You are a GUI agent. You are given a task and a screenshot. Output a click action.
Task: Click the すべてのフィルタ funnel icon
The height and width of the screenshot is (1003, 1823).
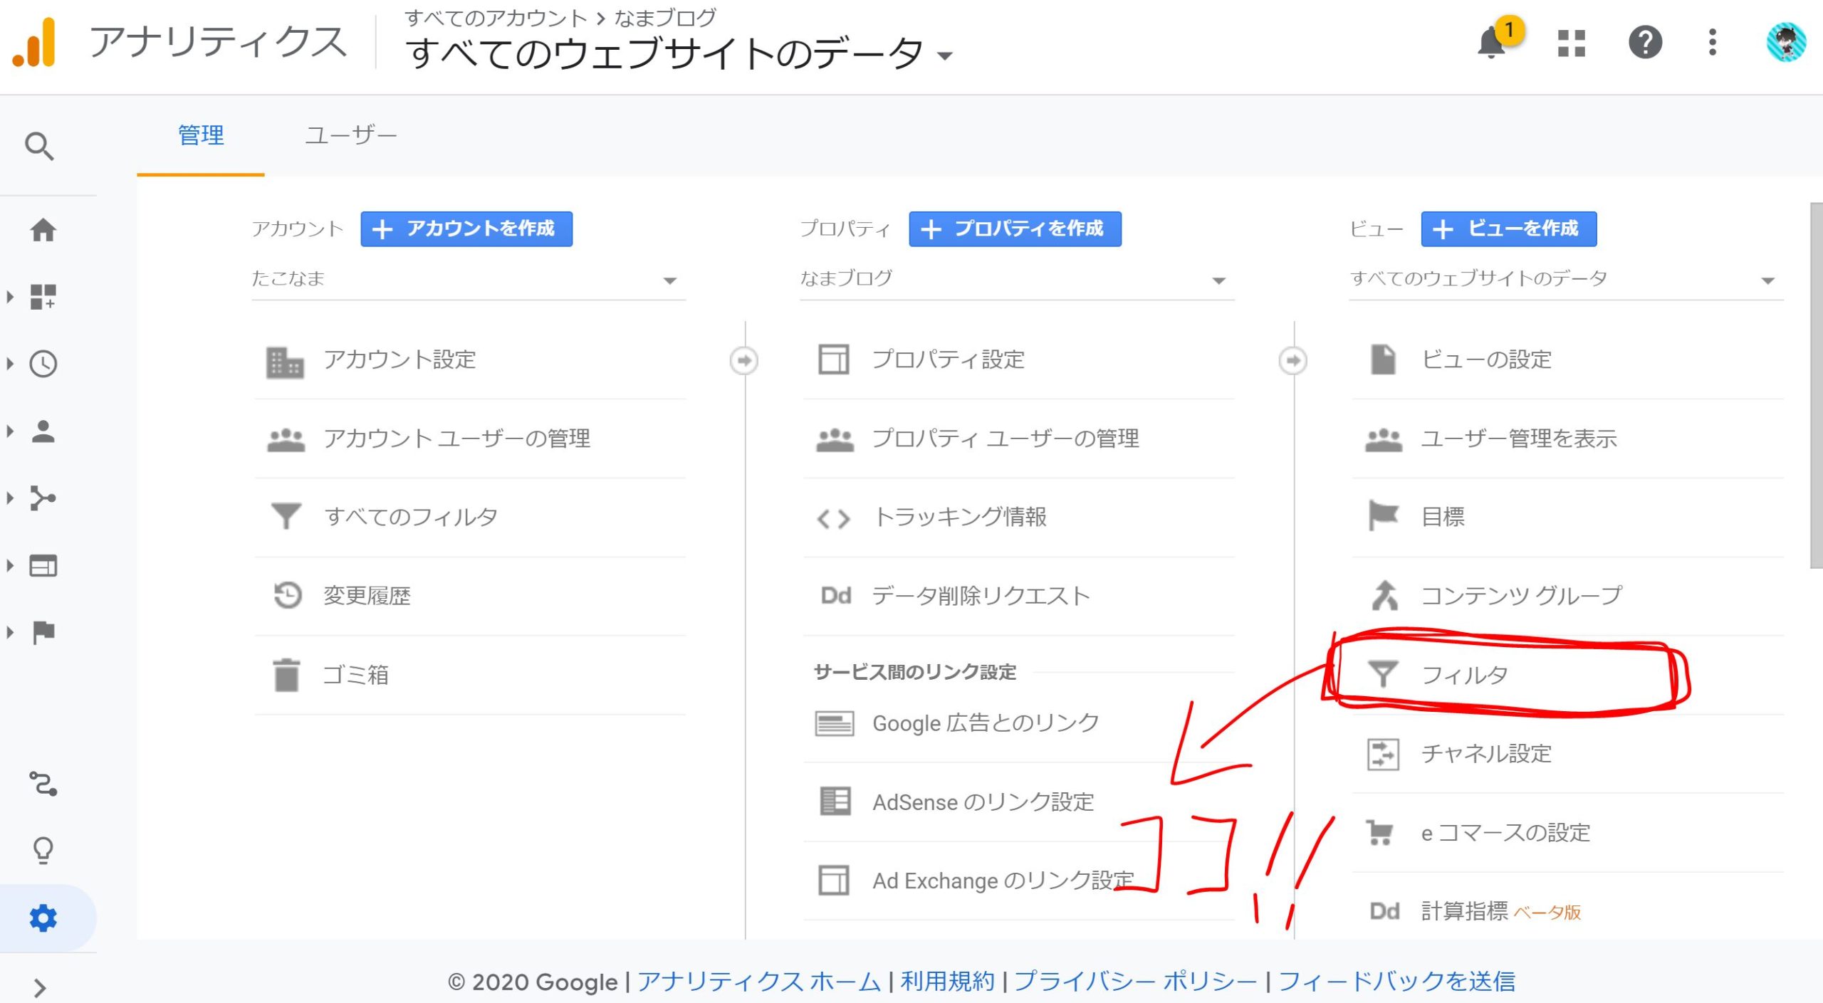(x=286, y=516)
